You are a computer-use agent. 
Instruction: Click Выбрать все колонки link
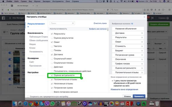pos(98,29)
